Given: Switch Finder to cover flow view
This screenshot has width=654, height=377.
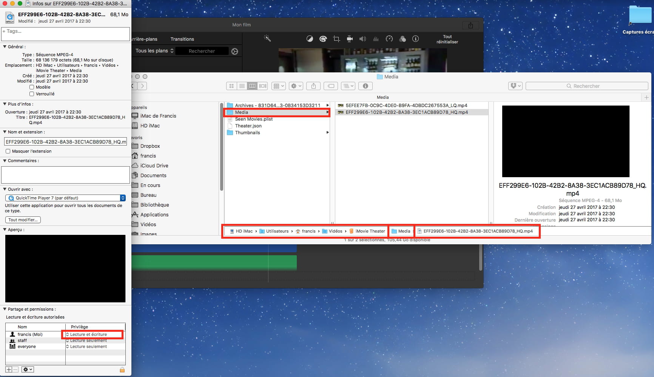Looking at the screenshot, I should click(263, 86).
